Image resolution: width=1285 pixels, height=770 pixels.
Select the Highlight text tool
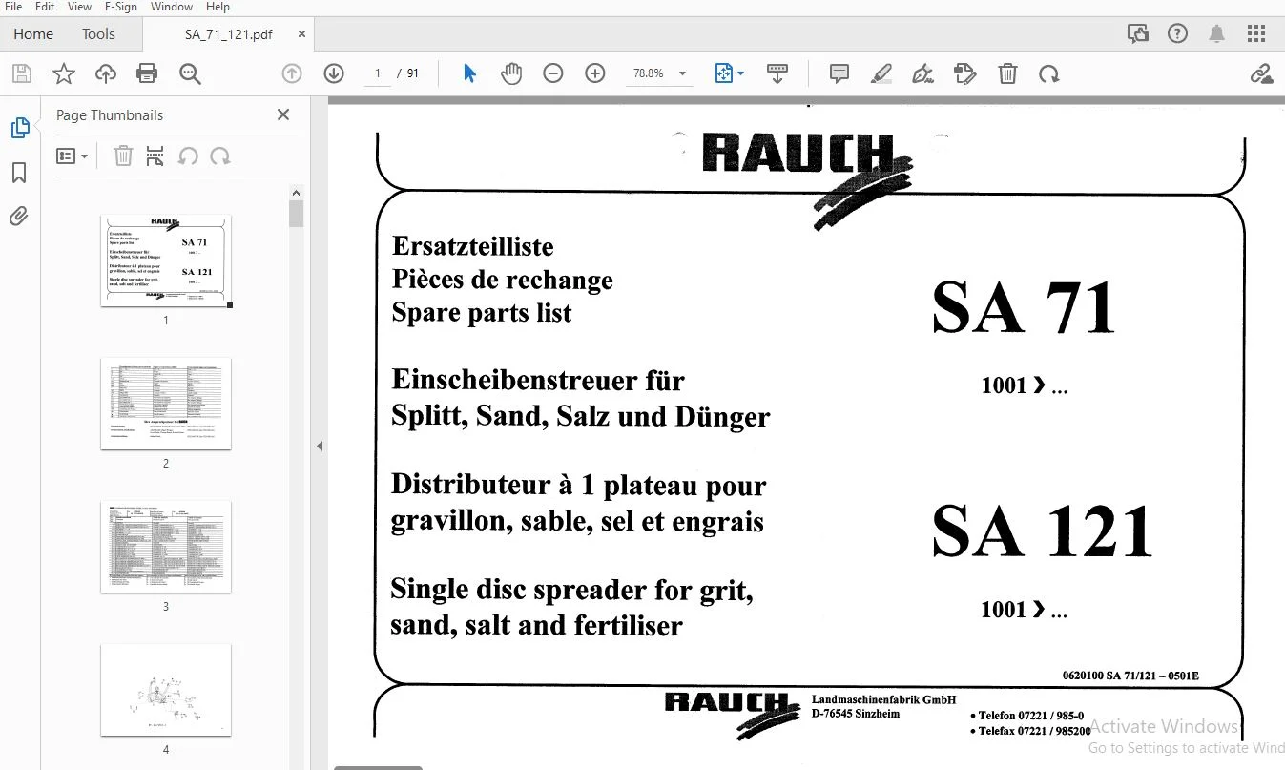pos(881,73)
